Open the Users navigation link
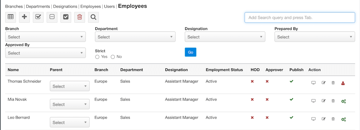This screenshot has height=130, width=360. (109, 6)
